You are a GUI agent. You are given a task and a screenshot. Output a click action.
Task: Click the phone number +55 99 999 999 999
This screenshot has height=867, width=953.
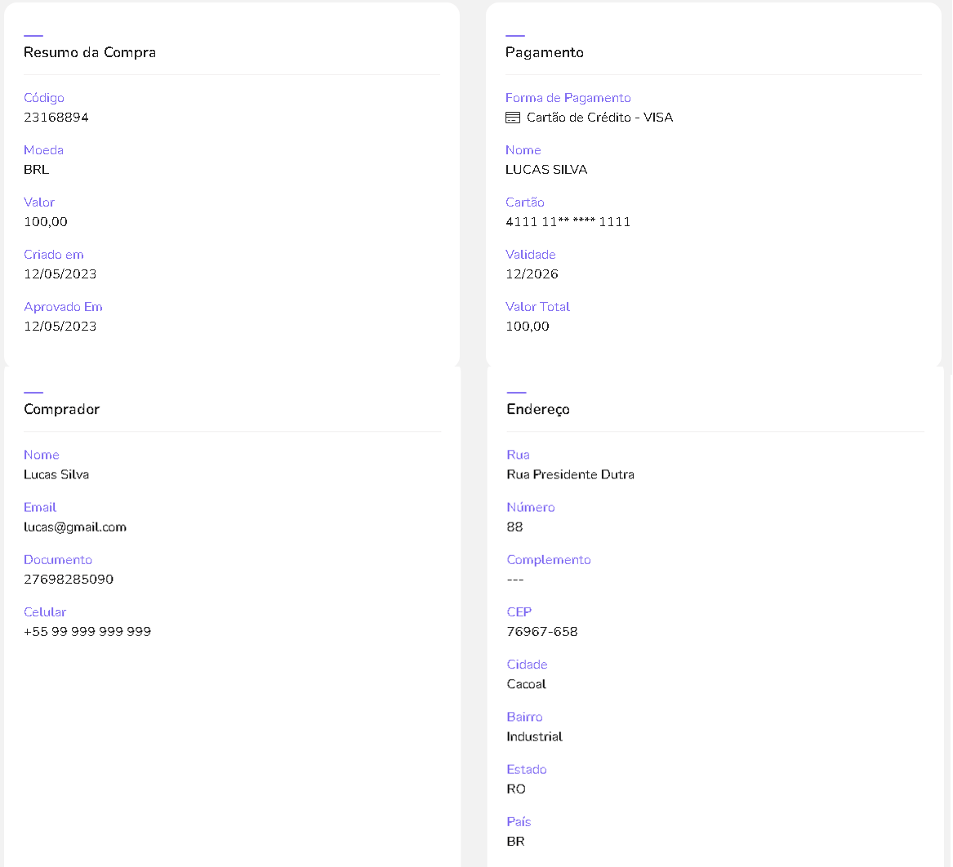87,632
